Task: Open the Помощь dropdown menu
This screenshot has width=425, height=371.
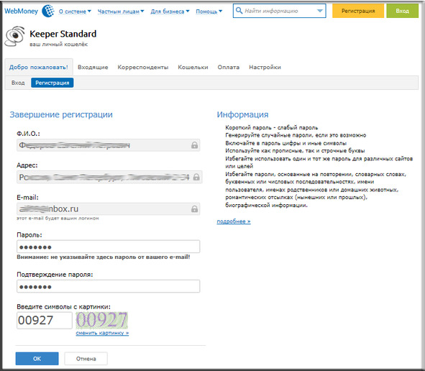Action: pyautogui.click(x=209, y=12)
